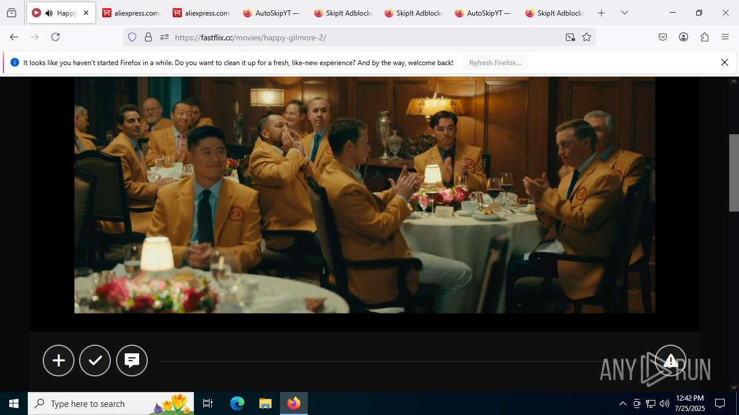Click scrollbar down arrow
This screenshot has width=739, height=415.
(x=734, y=387)
